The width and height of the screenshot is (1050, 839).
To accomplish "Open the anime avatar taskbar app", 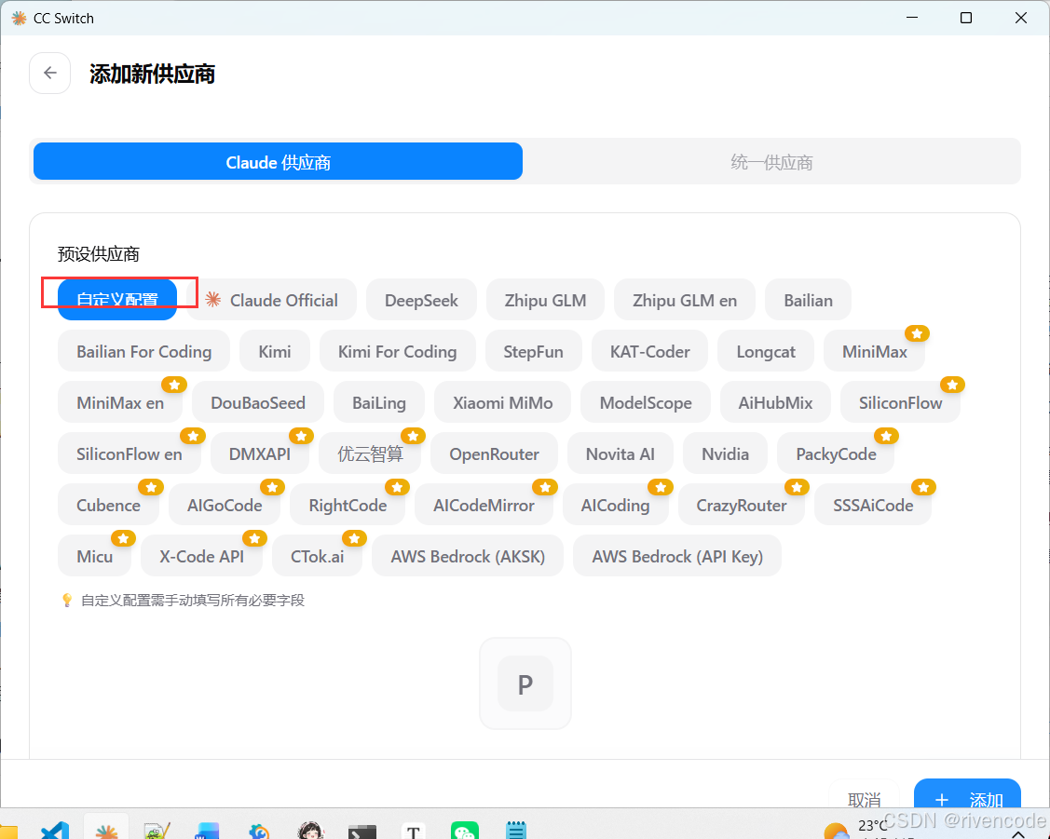I will pyautogui.click(x=311, y=831).
